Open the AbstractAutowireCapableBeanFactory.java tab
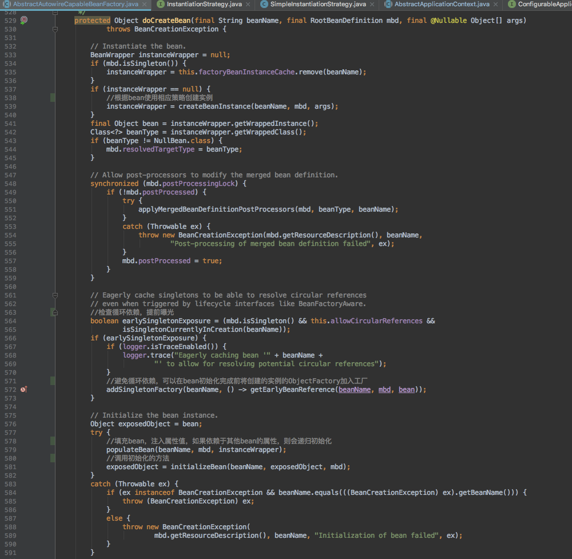572x559 pixels. pyautogui.click(x=76, y=5)
